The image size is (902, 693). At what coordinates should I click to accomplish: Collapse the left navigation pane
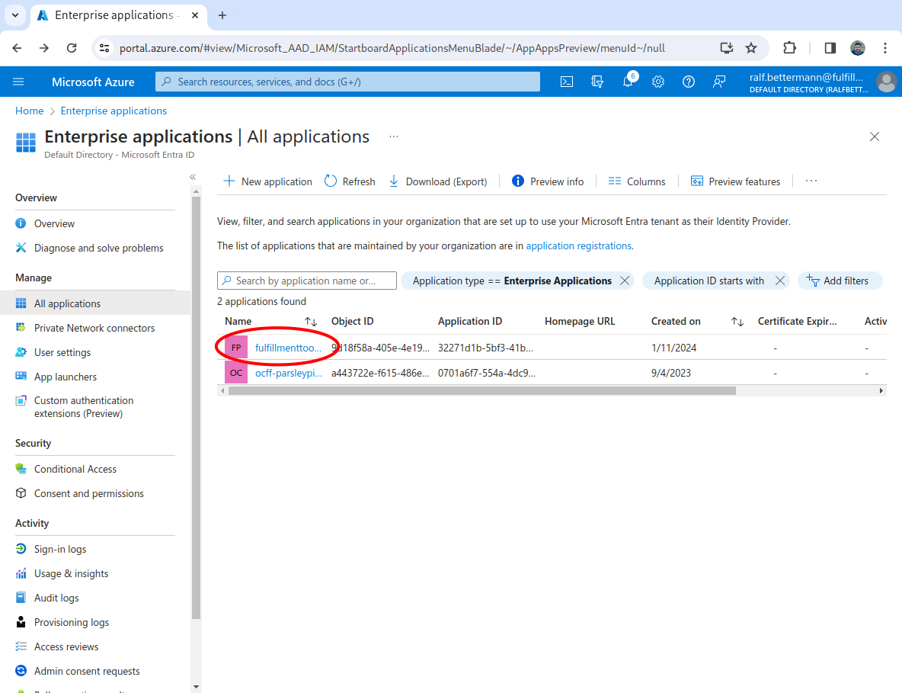(193, 177)
